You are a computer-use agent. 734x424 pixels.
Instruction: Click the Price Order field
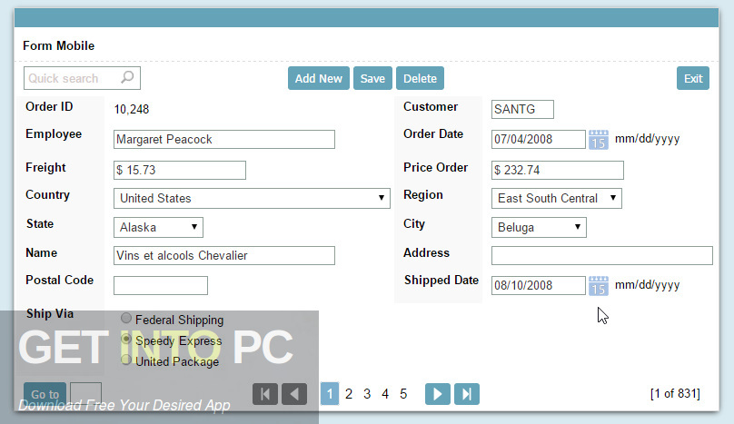point(558,171)
